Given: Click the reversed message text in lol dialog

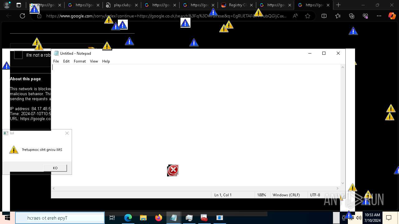Looking at the screenshot, I should [x=42, y=150].
